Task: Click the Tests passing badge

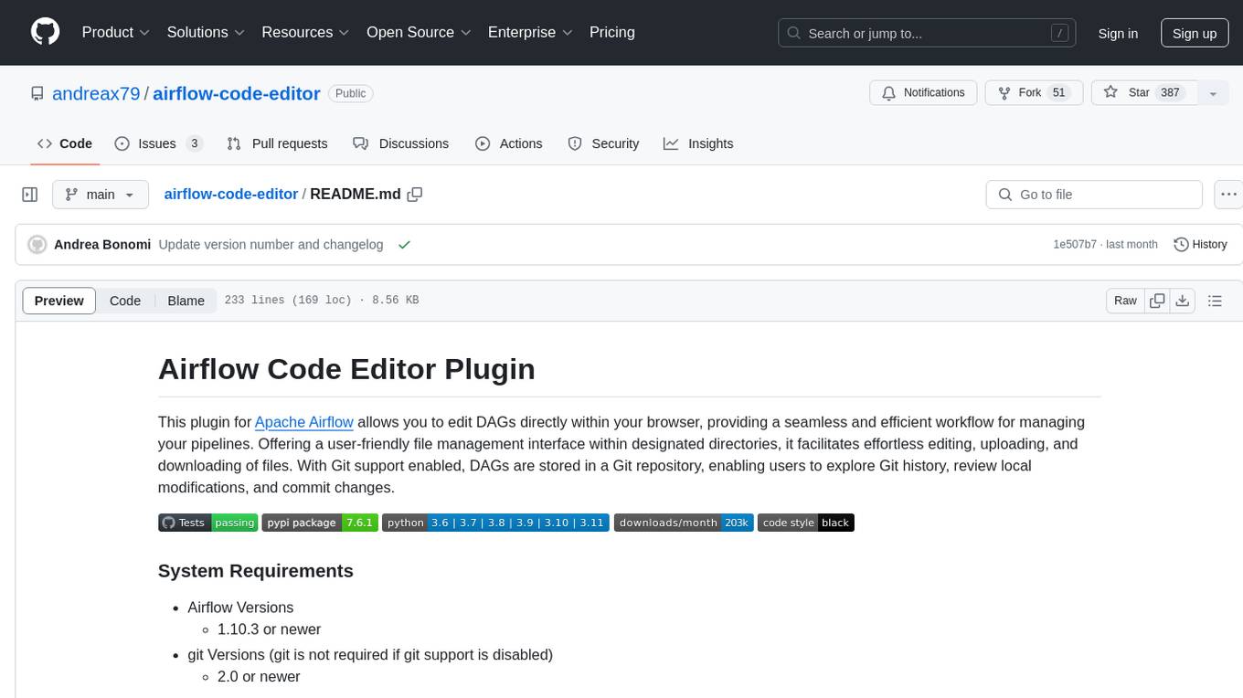Action: click(x=207, y=523)
